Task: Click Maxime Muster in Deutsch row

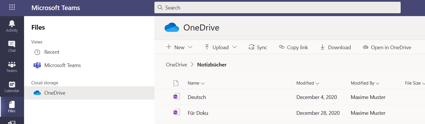Action: pyautogui.click(x=368, y=97)
